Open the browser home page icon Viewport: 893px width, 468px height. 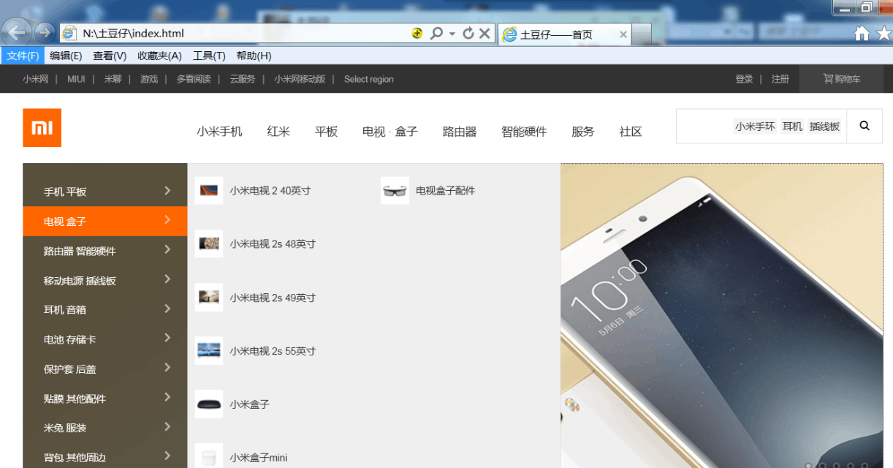[x=862, y=34]
